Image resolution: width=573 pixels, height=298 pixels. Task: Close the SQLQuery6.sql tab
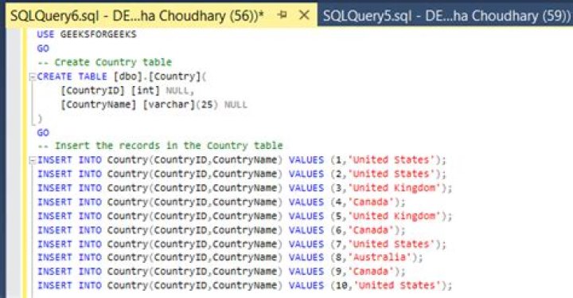[304, 15]
